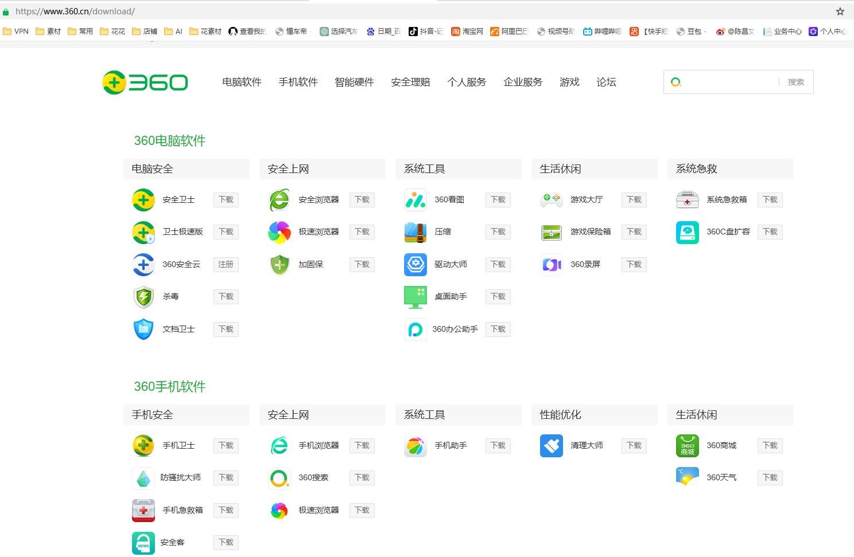Click 下载 for 360办公助手
This screenshot has height=557, width=854.
tap(498, 329)
